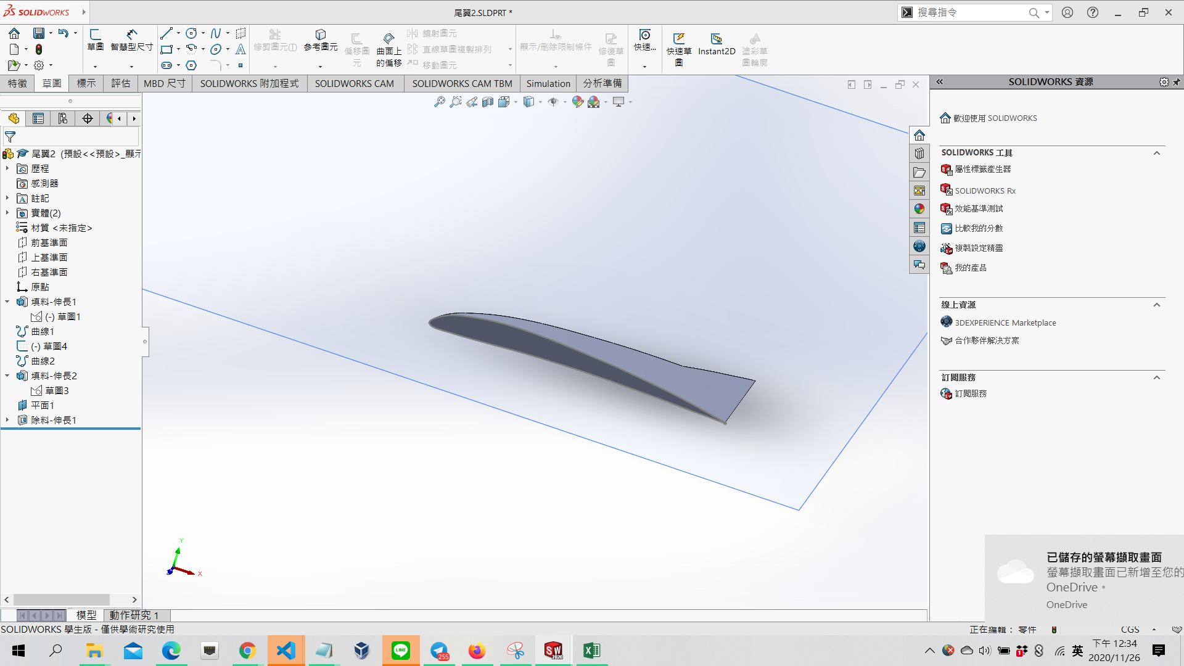Switch to the 動作研究 1 Motion Study tab

point(134,615)
